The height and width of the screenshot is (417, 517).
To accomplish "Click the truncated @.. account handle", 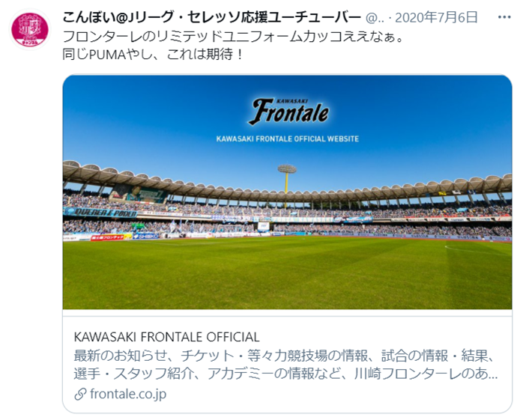I will (x=375, y=18).
